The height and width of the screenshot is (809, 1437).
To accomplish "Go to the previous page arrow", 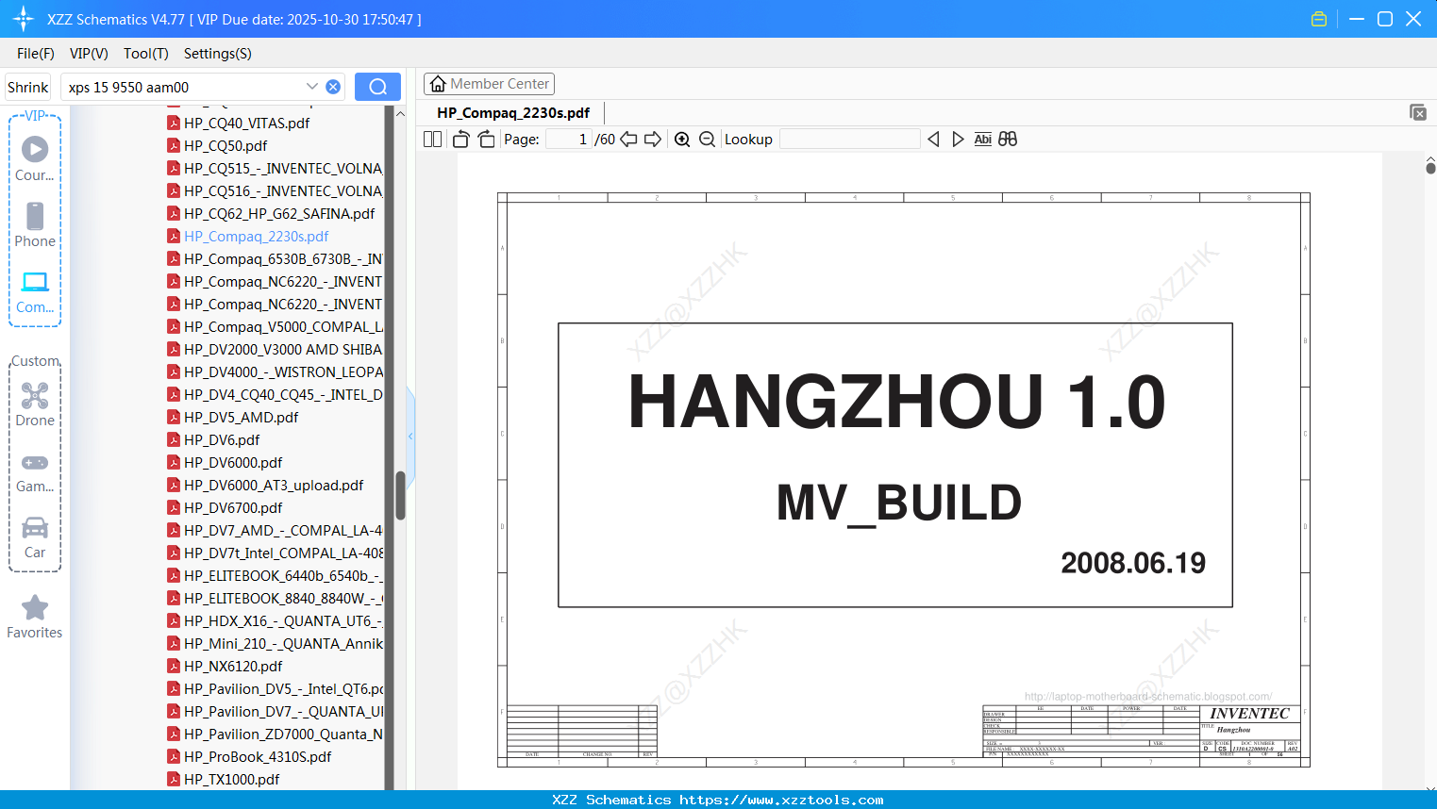I will coord(628,139).
